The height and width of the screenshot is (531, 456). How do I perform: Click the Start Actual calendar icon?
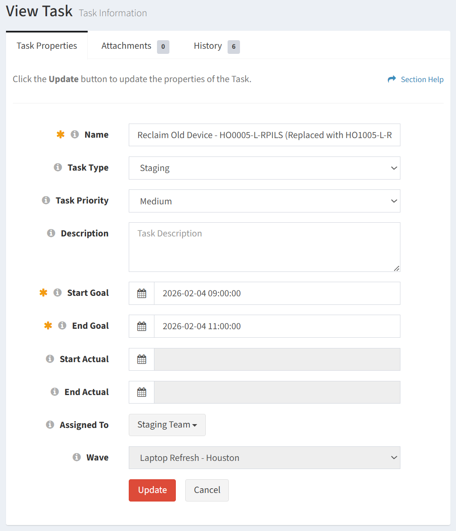coord(142,359)
